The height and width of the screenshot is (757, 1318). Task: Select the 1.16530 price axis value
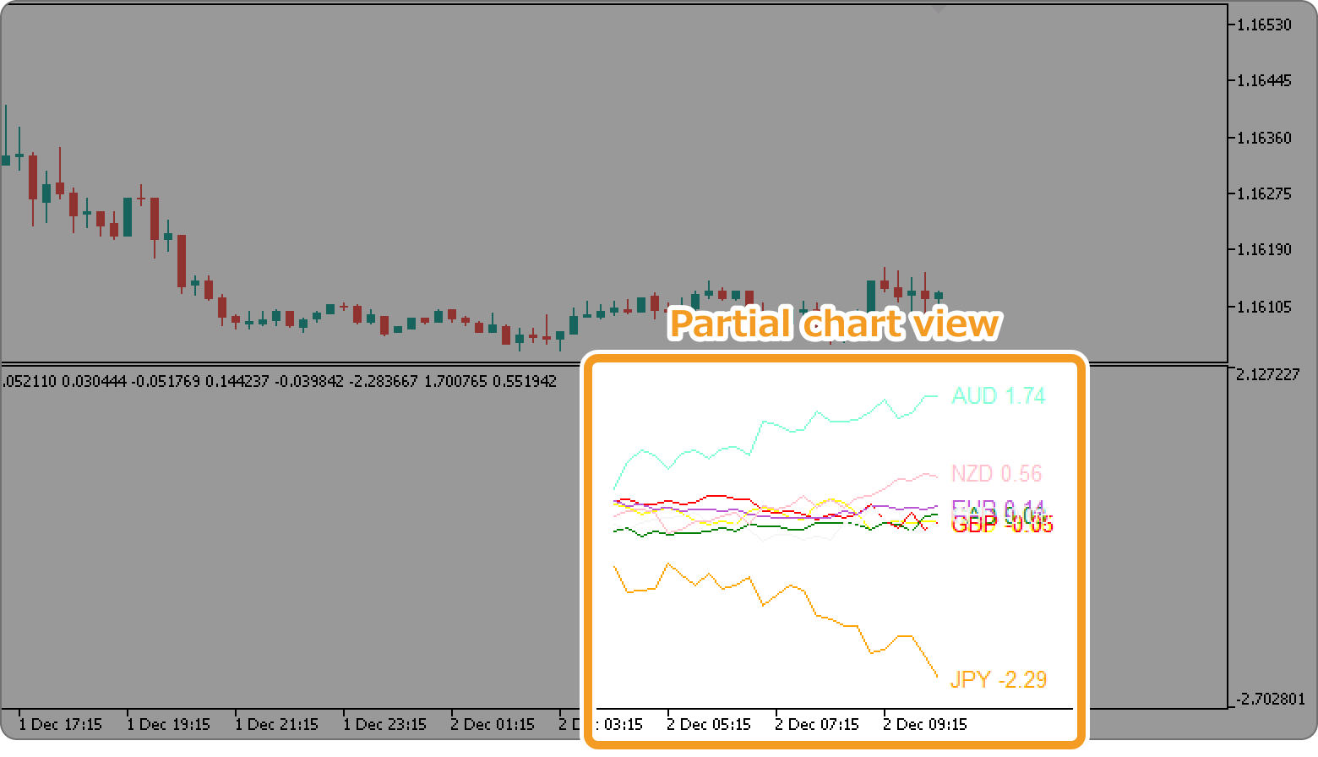(x=1264, y=25)
